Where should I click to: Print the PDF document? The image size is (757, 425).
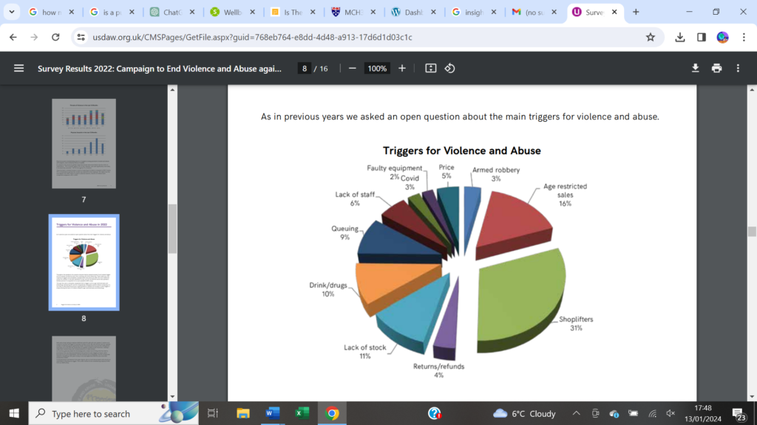[716, 68]
